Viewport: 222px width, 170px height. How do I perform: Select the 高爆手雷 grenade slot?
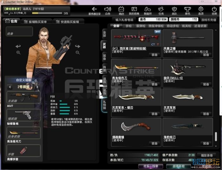coord(23,150)
